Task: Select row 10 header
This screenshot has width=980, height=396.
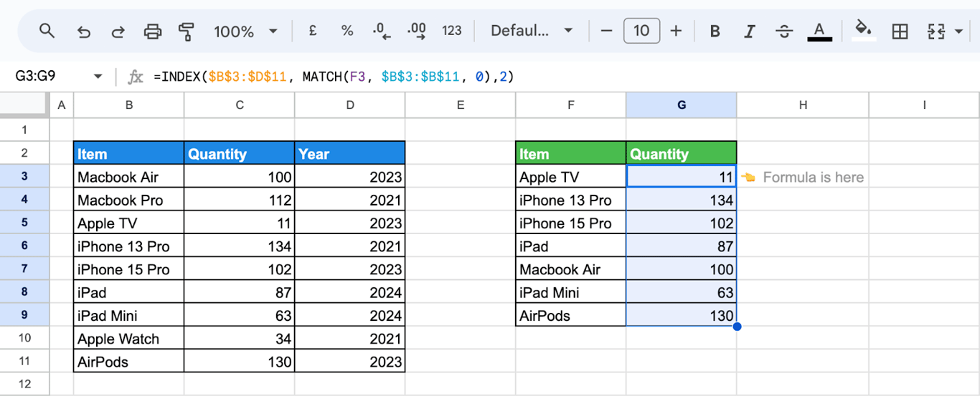Action: click(x=24, y=338)
